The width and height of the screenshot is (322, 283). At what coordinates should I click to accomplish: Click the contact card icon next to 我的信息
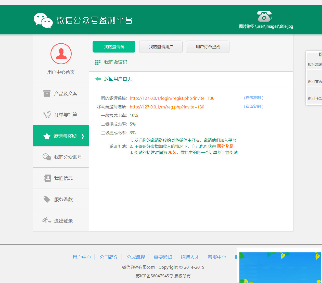[x=47, y=178]
